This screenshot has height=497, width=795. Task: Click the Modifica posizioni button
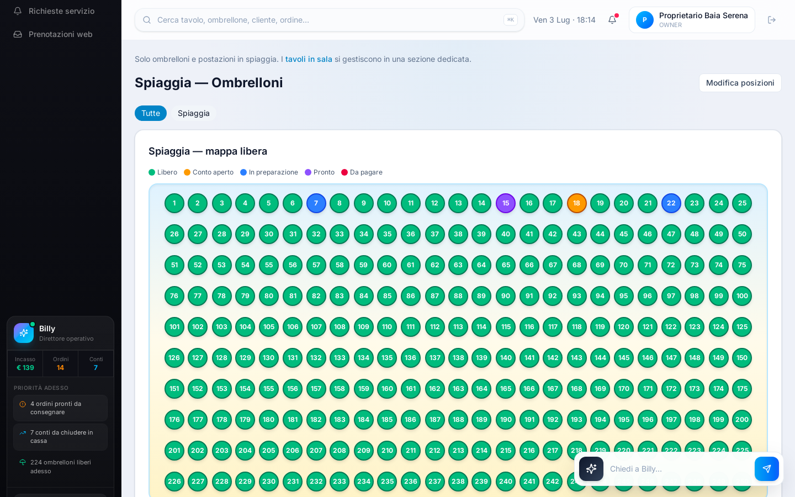coord(740,83)
